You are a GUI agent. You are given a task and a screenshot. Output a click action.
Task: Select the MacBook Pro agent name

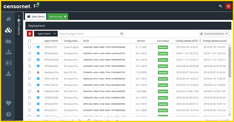(52, 72)
